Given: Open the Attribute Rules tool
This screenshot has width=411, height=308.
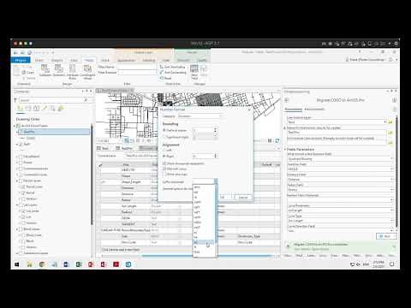Looking at the screenshot, I should [x=73, y=72].
